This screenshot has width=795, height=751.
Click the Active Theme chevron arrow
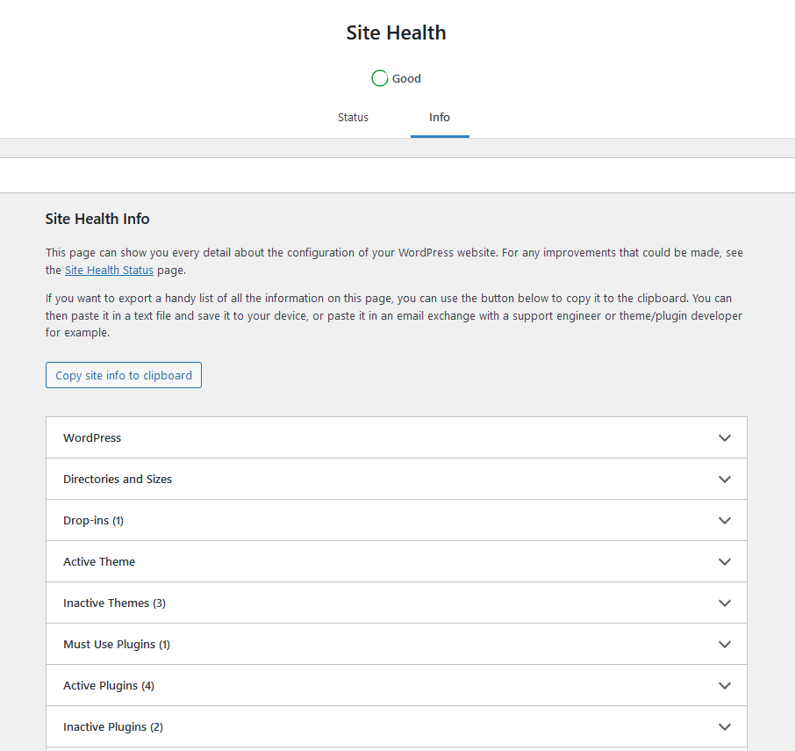pos(725,562)
